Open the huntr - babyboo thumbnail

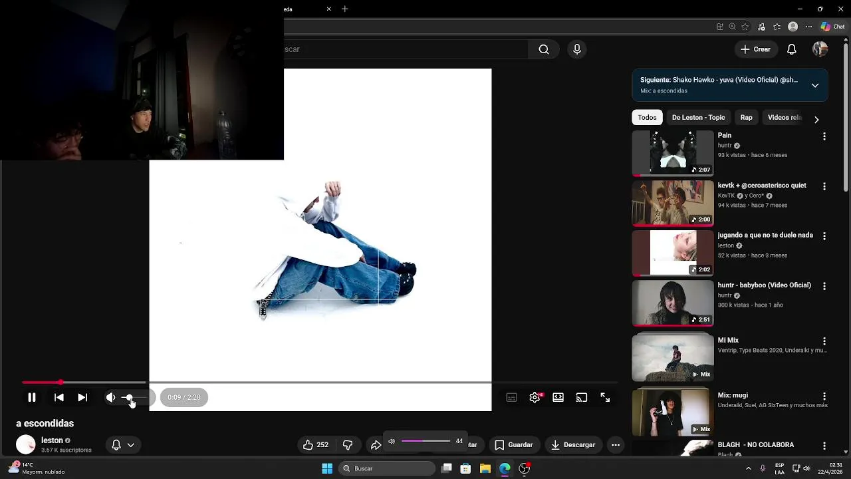[673, 303]
